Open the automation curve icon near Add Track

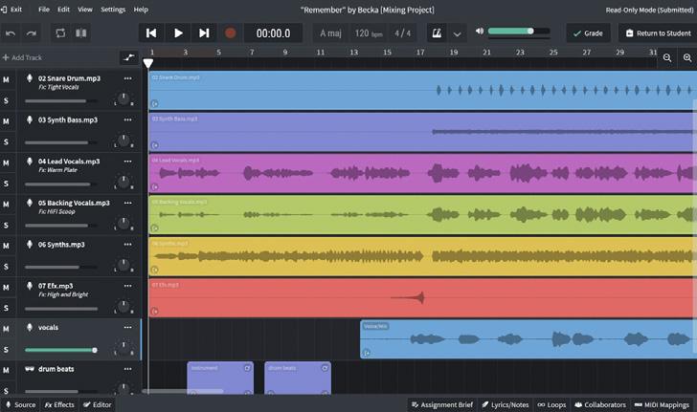point(128,58)
